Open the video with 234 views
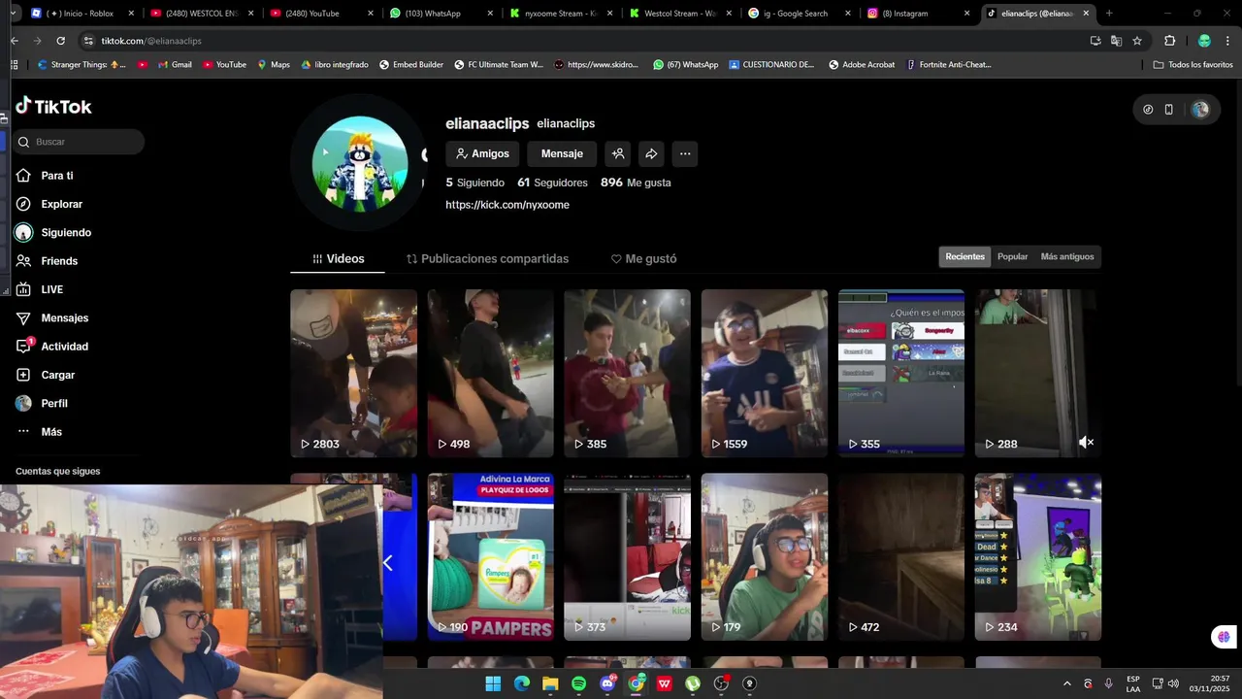This screenshot has height=699, width=1242. pyautogui.click(x=1038, y=557)
